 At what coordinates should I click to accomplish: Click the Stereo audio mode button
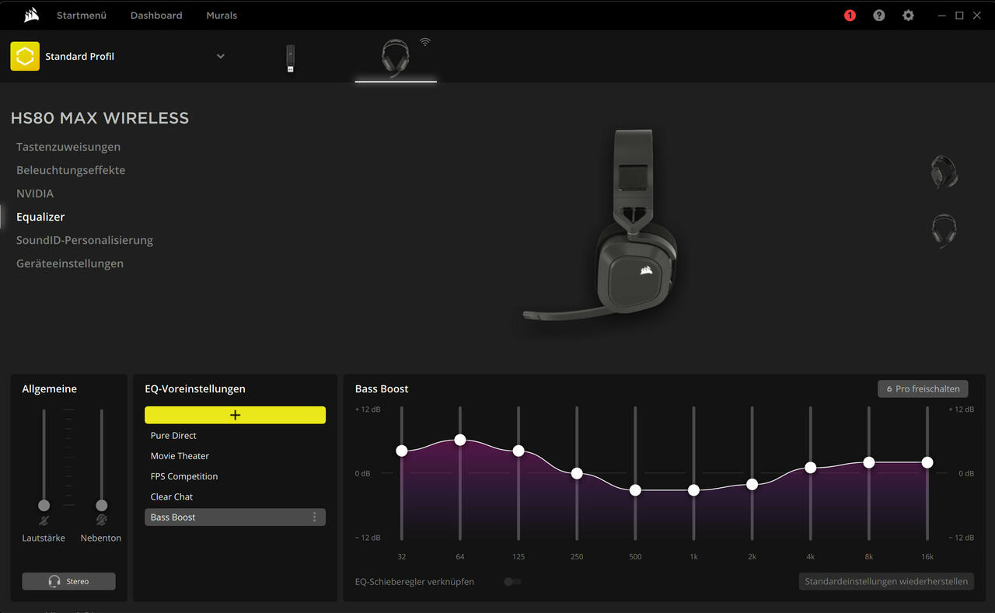(68, 581)
